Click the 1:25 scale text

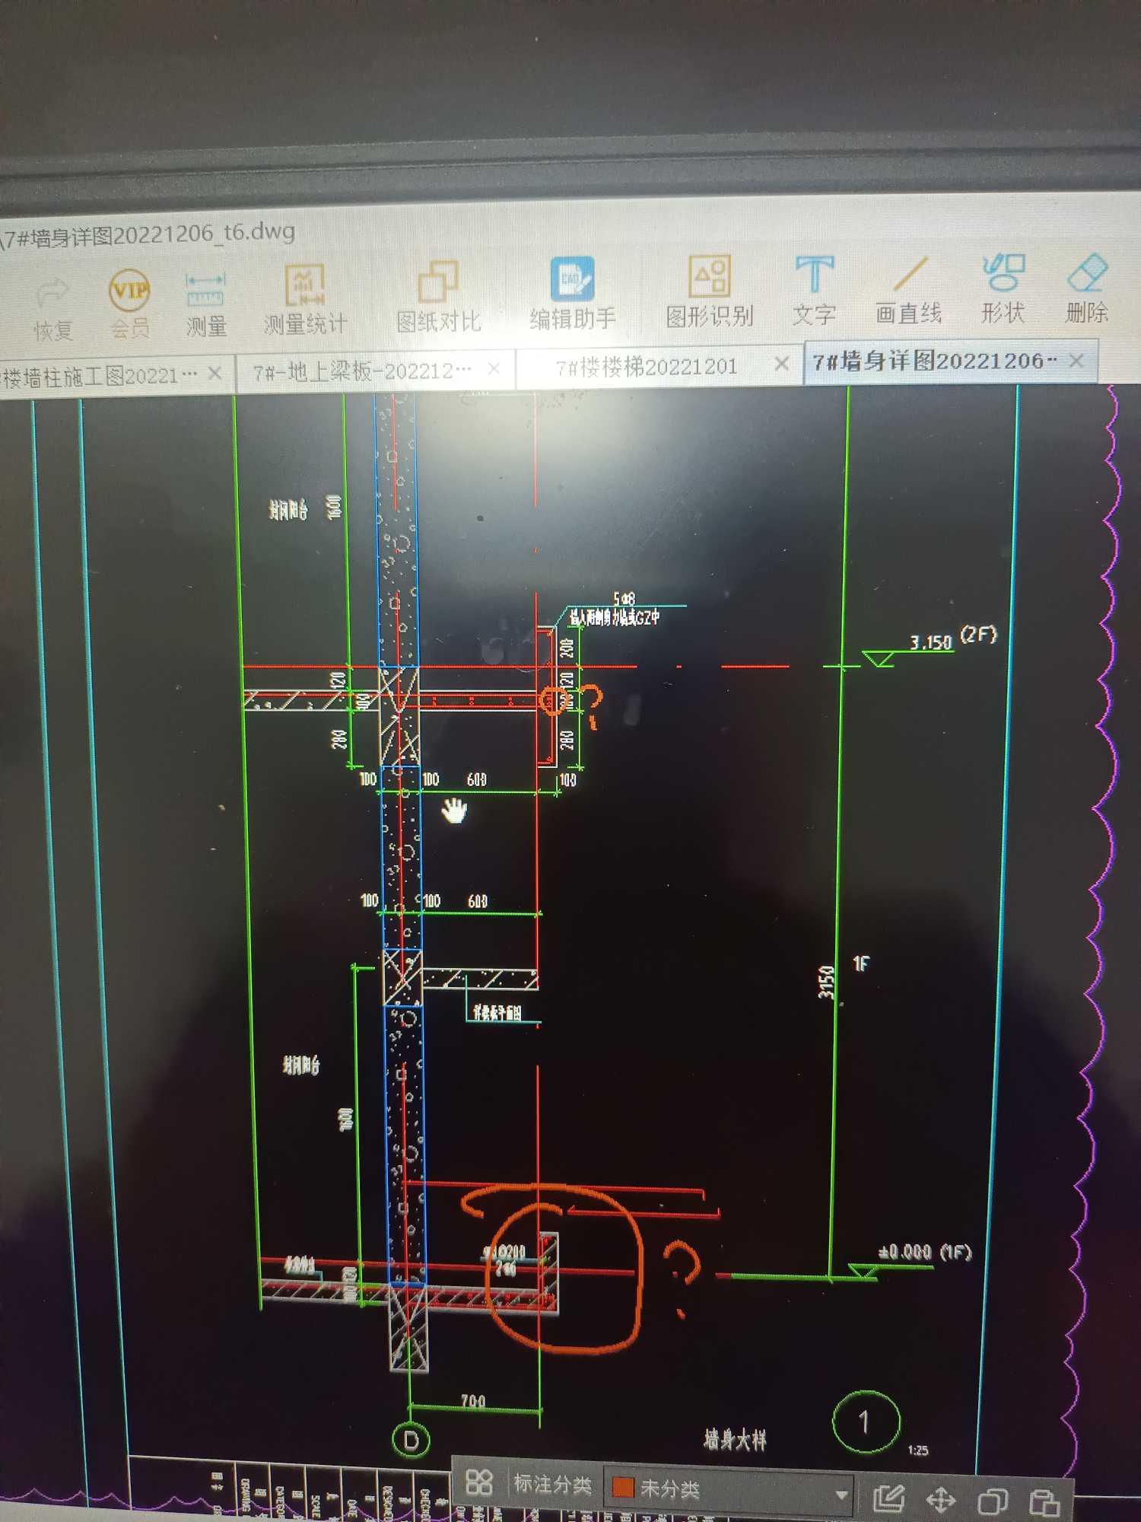click(x=918, y=1450)
